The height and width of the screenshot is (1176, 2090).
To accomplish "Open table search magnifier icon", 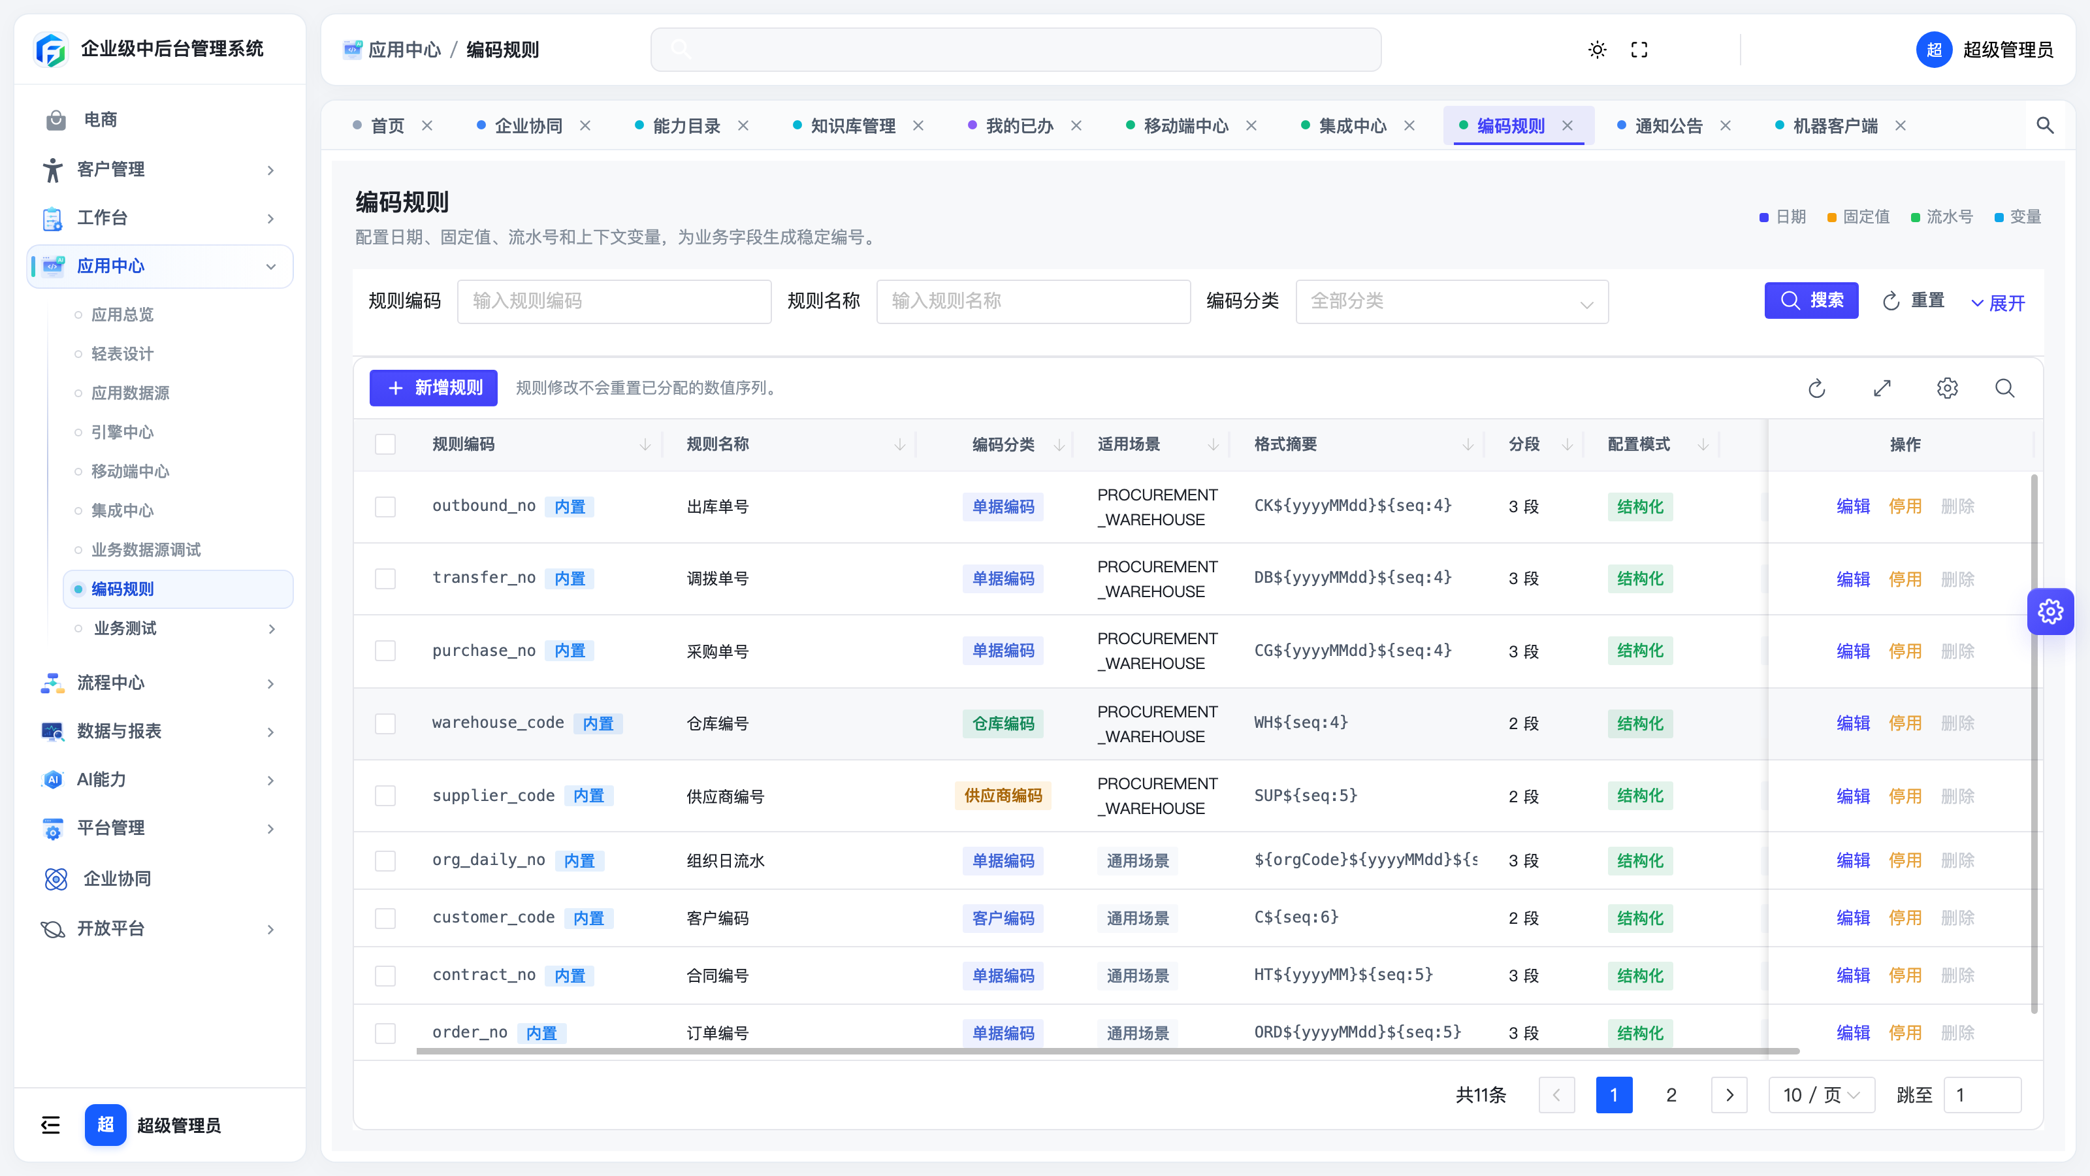I will pyautogui.click(x=2005, y=389).
